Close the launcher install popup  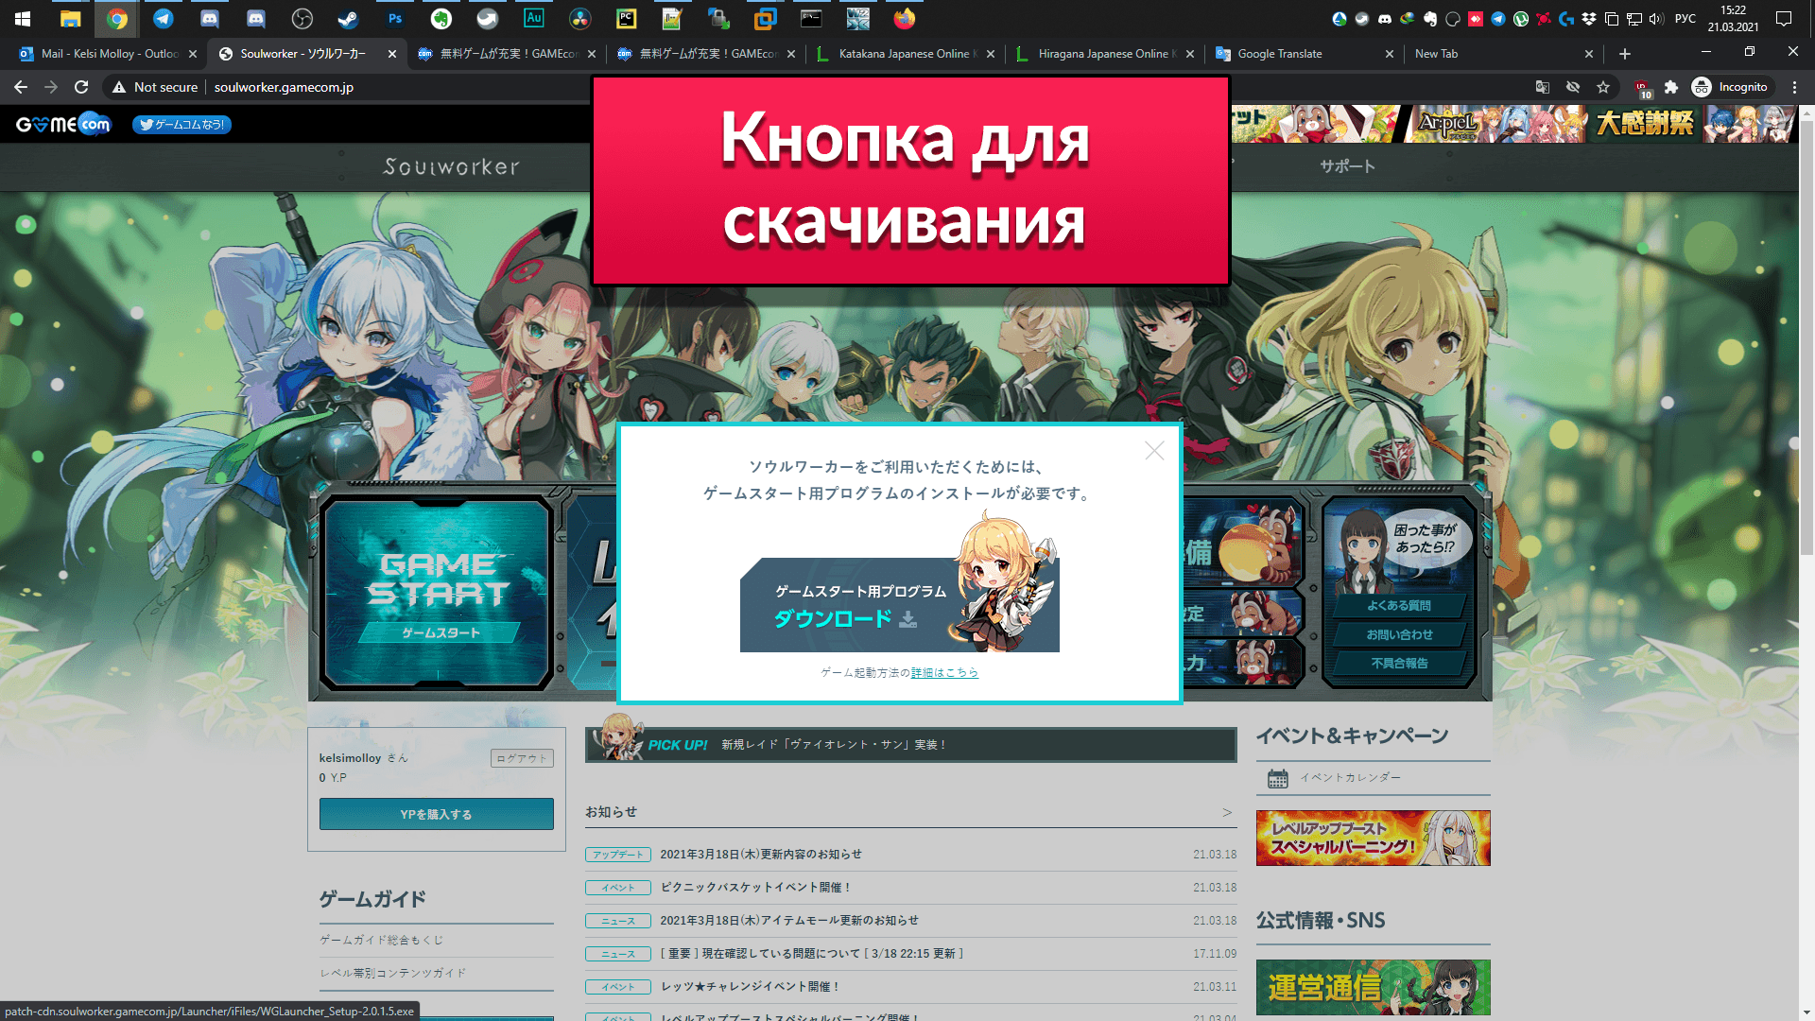(x=1154, y=451)
